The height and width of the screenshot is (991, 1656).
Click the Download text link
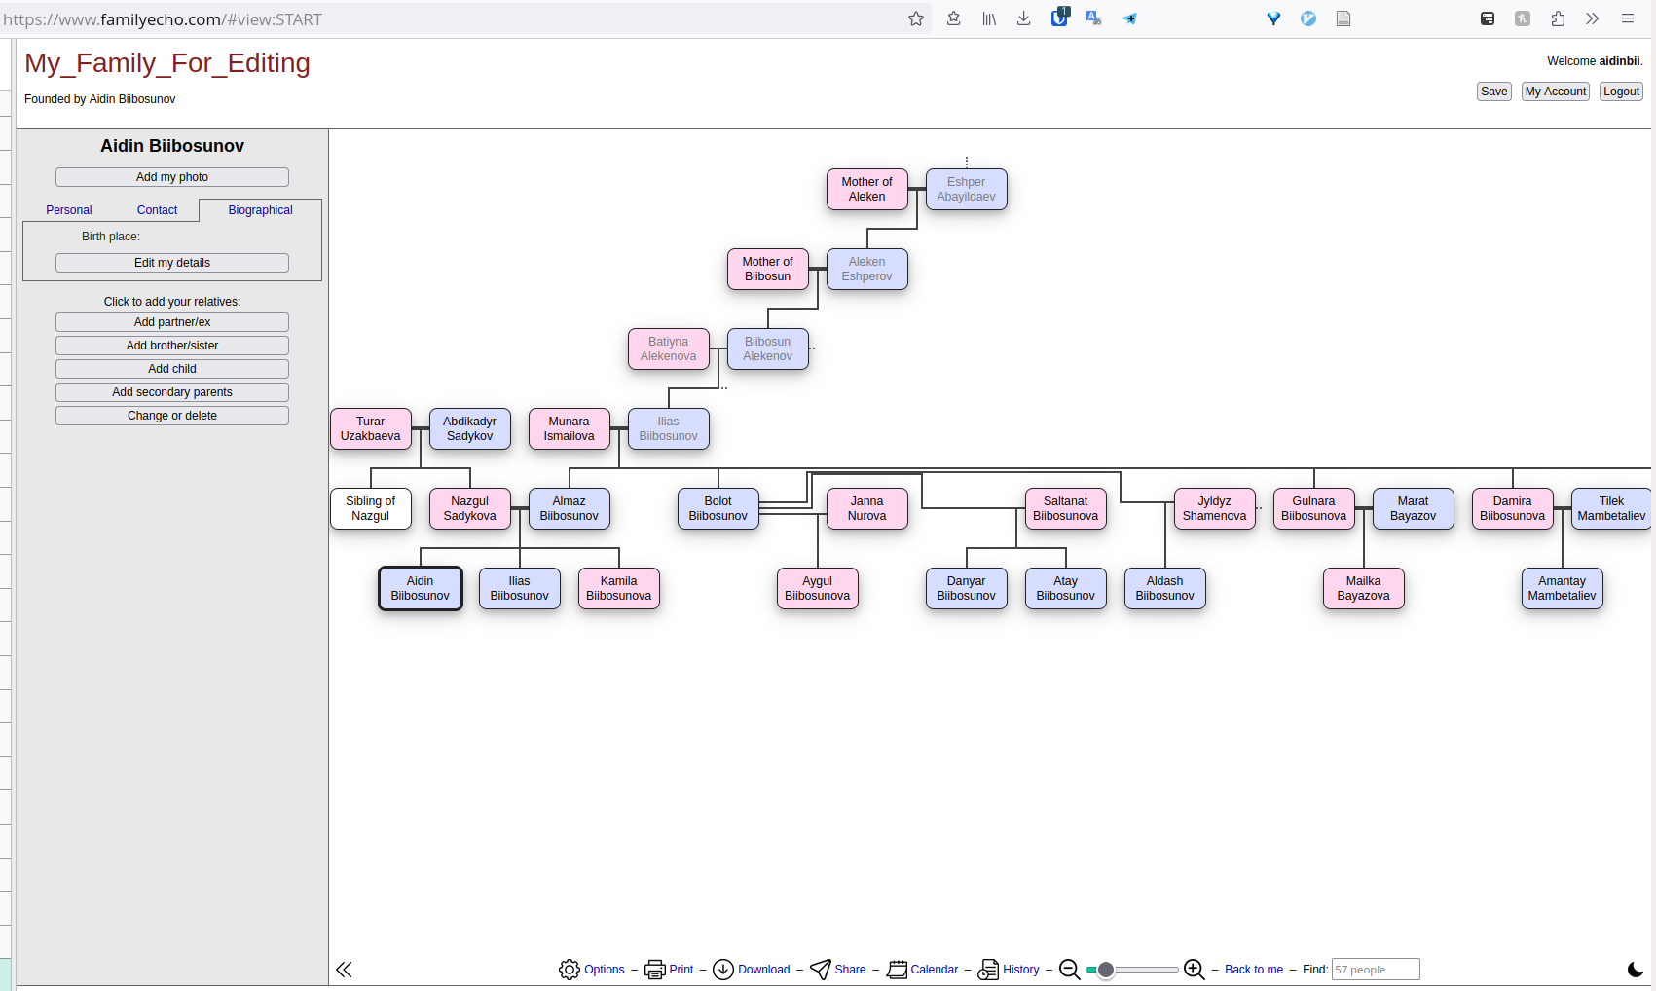tap(764, 970)
